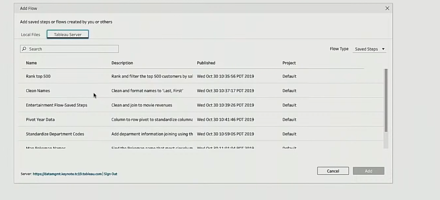Click Default project for Clean Names

pos(289,91)
